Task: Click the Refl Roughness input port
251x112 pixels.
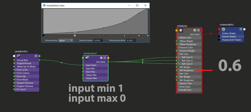Action: tap(176, 70)
